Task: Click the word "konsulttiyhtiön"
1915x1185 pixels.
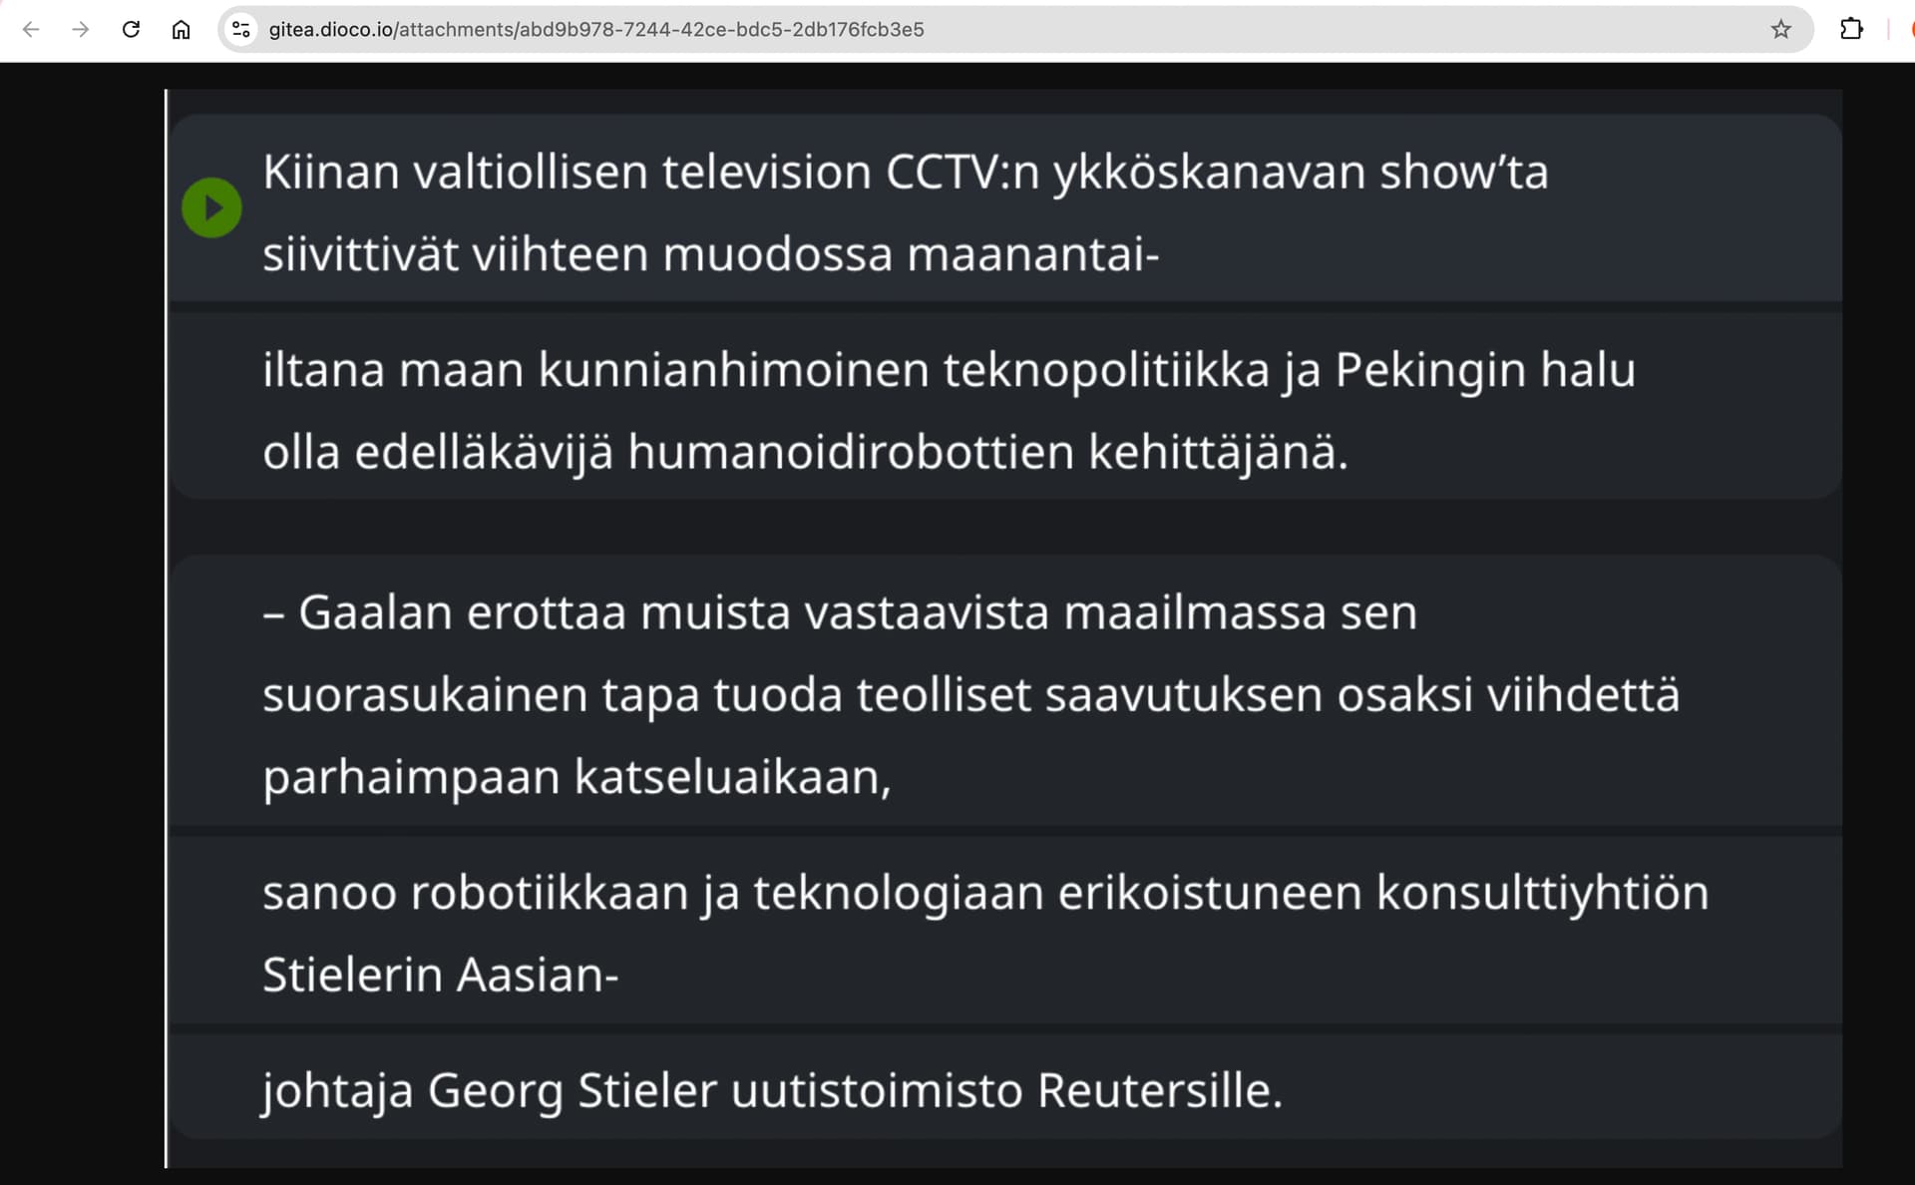Action: pyautogui.click(x=1542, y=893)
